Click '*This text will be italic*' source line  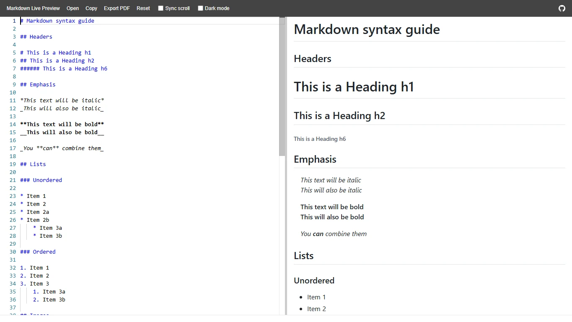[x=62, y=100]
